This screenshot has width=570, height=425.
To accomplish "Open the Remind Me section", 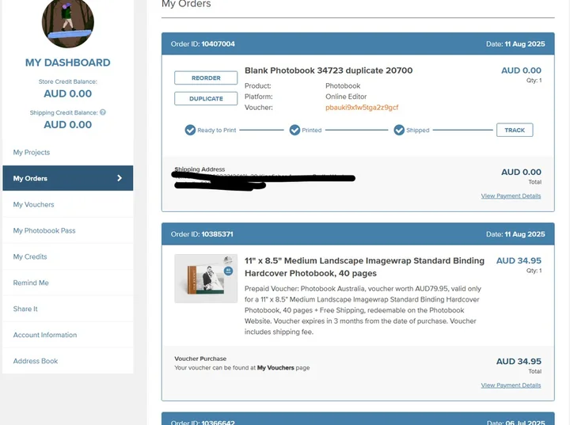I will 31,283.
